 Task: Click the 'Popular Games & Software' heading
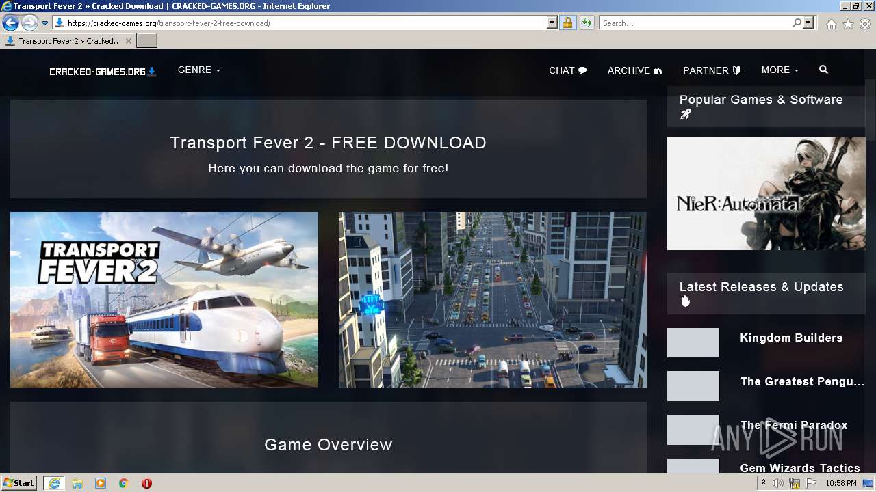pyautogui.click(x=761, y=100)
